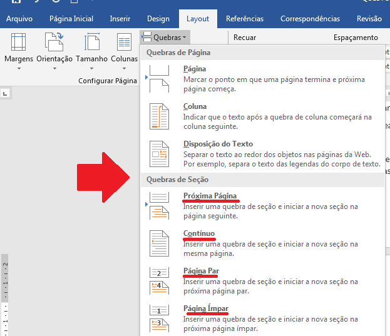Click the tab stop selector at ruler corner
This screenshot has width=390, height=336.
[x=5, y=94]
